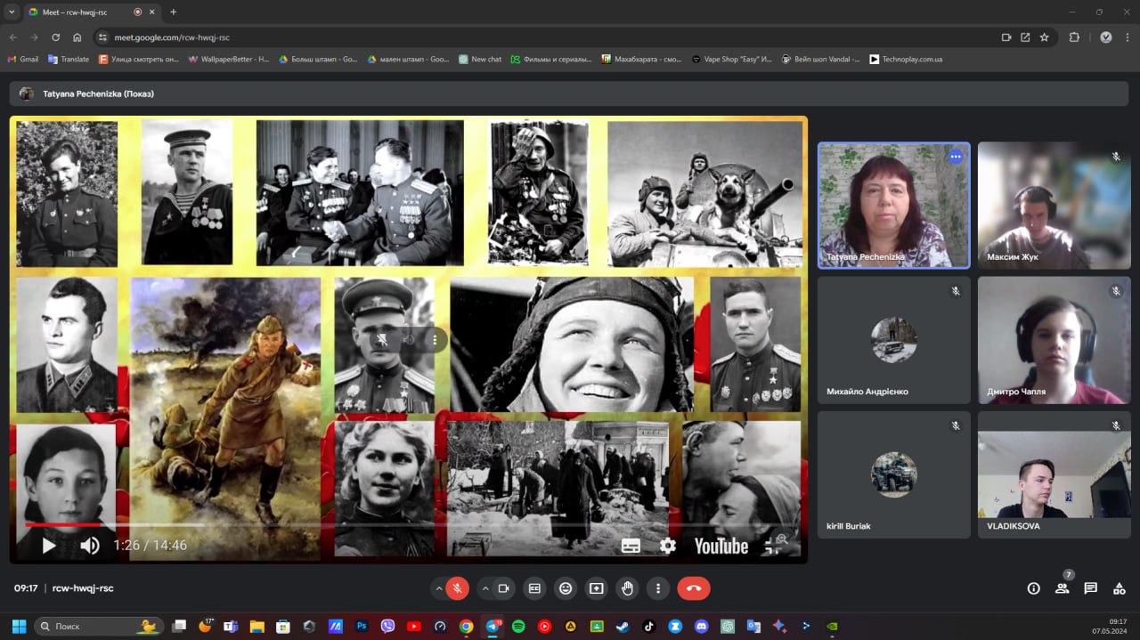Image resolution: width=1140 pixels, height=640 pixels.
Task: Toggle captions in the Meet call bar
Action: 534,588
